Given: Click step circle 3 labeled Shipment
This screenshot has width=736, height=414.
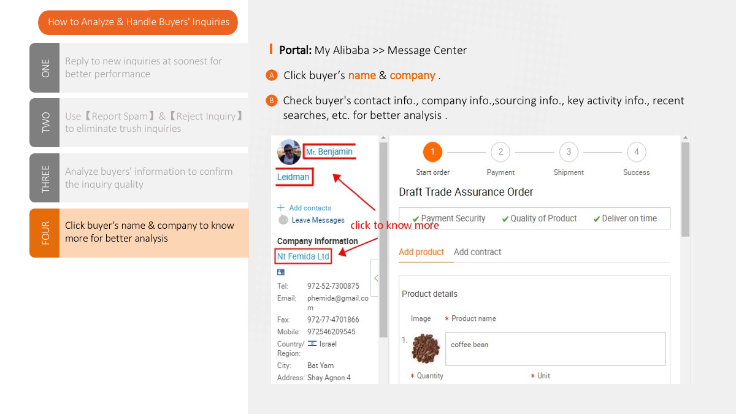Looking at the screenshot, I should pos(568,151).
